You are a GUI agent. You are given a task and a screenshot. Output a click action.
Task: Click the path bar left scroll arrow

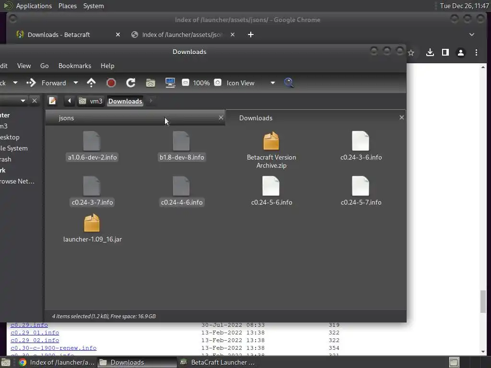click(69, 101)
